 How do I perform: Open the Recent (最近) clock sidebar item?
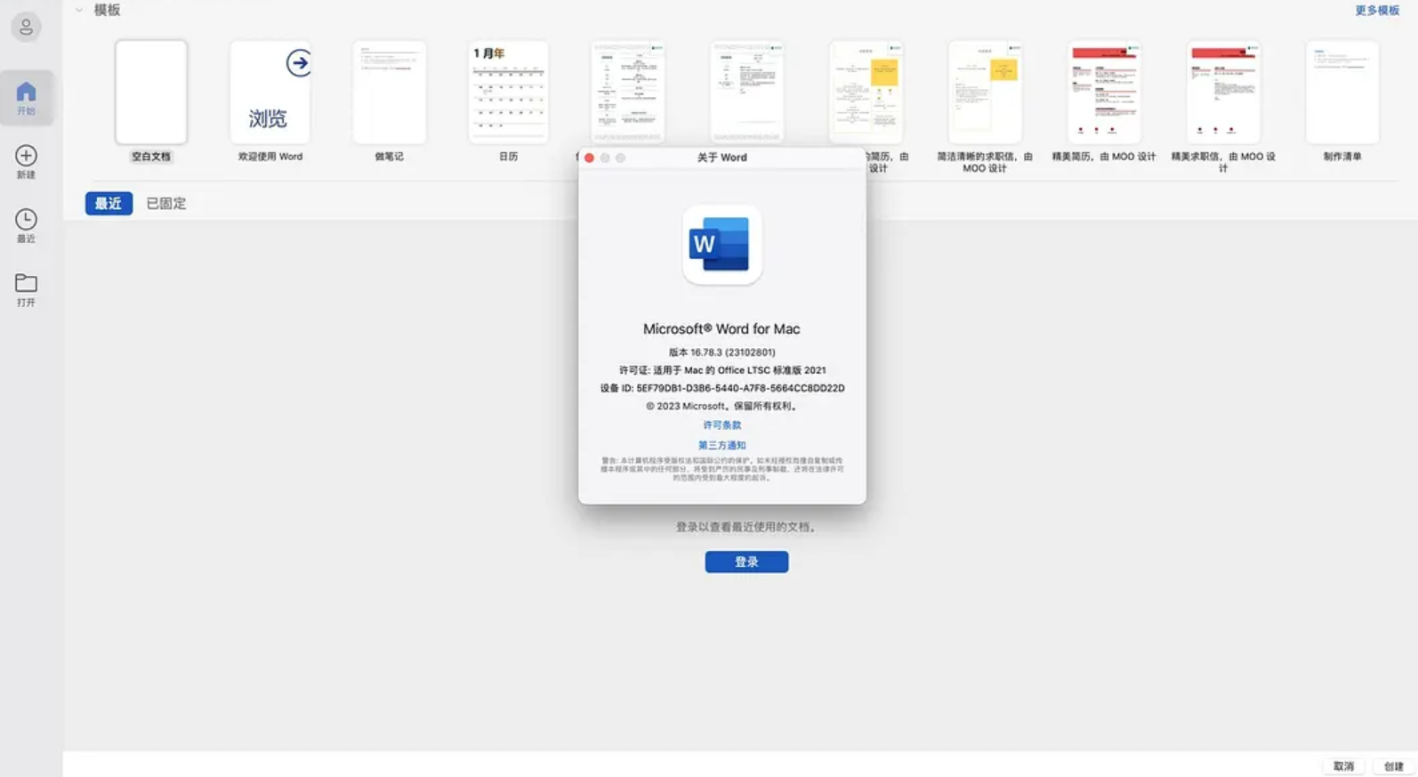pyautogui.click(x=26, y=226)
